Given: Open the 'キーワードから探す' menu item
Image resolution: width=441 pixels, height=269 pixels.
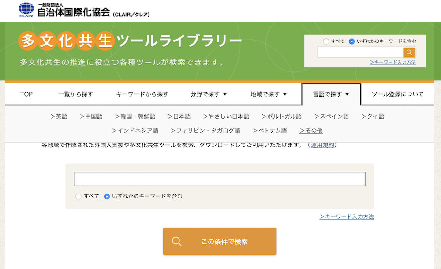Looking at the screenshot, I should point(142,94).
